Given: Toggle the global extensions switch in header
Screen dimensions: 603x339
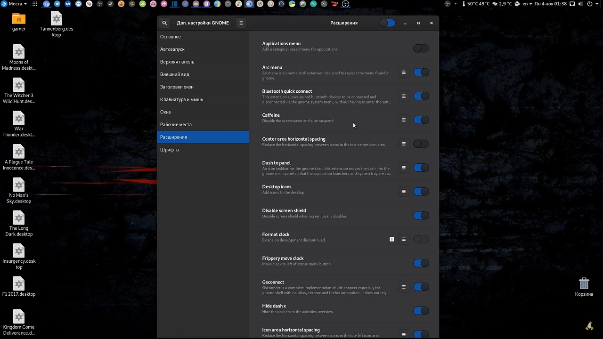Looking at the screenshot, I should tap(387, 23).
